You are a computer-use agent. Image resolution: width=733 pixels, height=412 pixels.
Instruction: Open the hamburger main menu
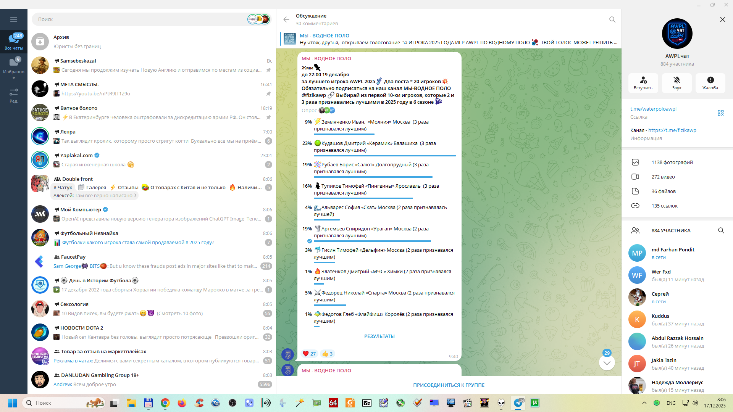[x=14, y=19]
